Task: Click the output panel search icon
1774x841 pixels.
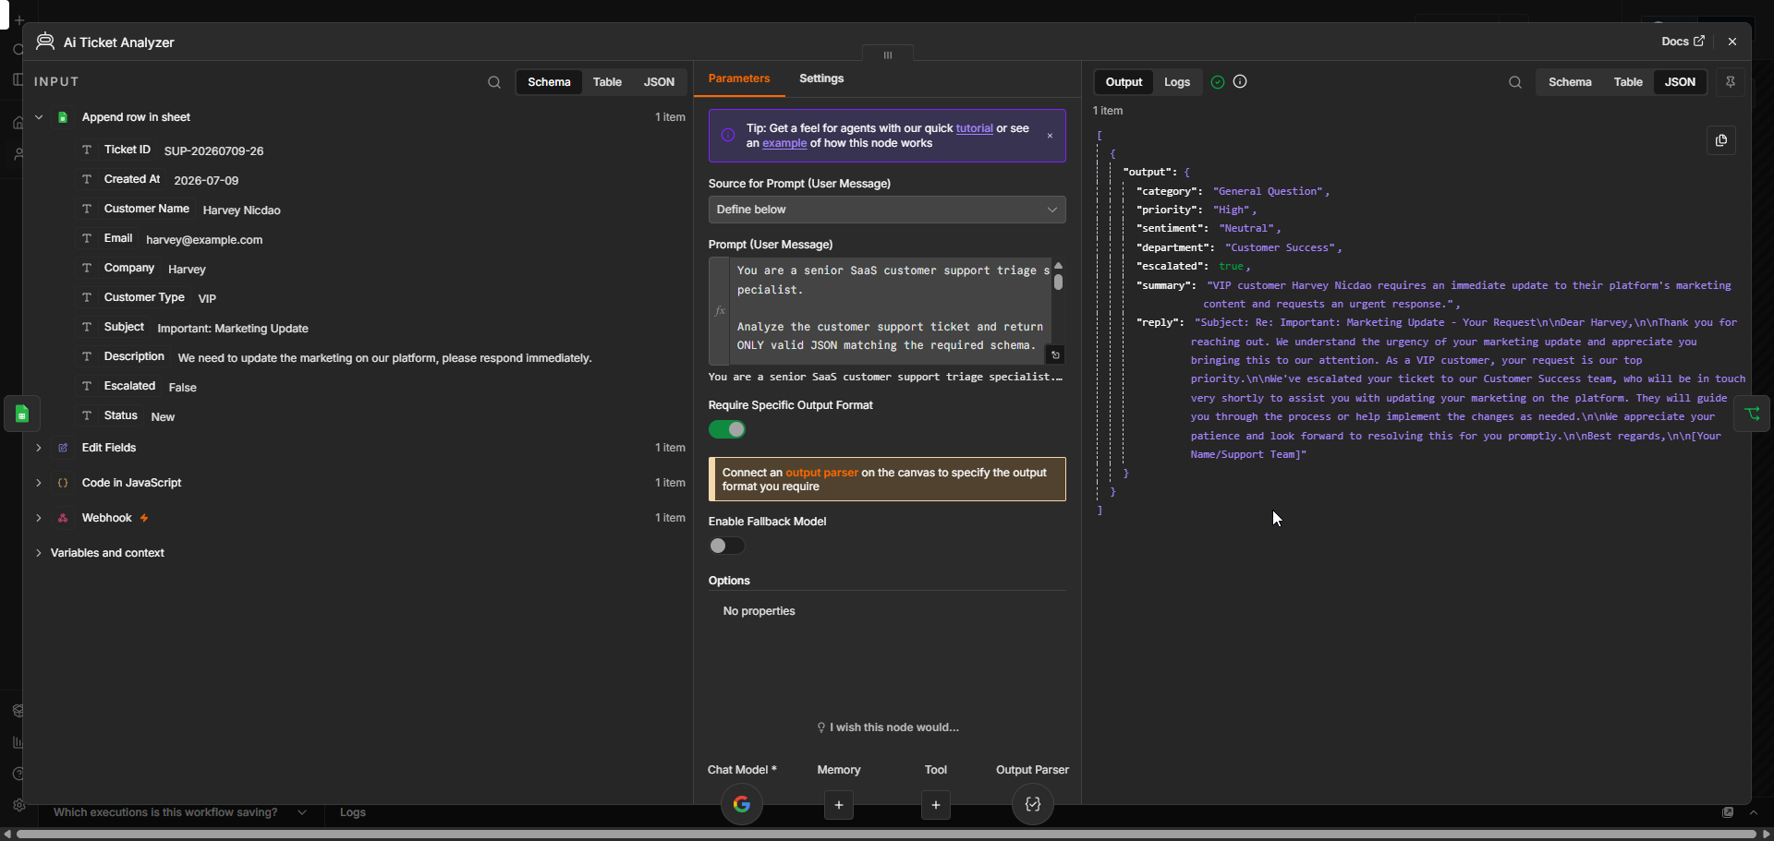Action: [1515, 82]
